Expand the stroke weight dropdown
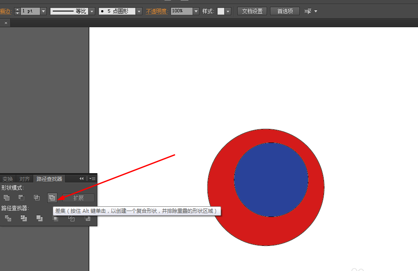Image resolution: width=418 pixels, height=271 pixels. click(x=43, y=11)
